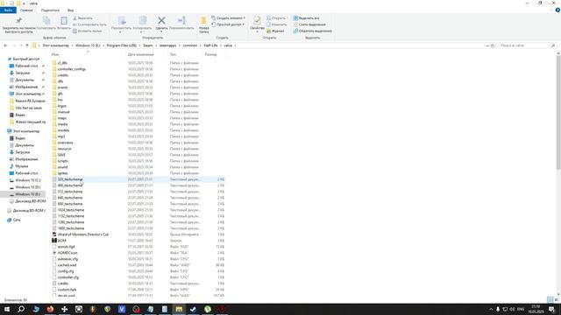
Task: Open address bar history dropdown
Action: pos(487,45)
